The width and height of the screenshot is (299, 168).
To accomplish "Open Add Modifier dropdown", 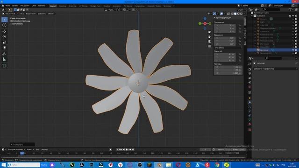I will point(275,69).
